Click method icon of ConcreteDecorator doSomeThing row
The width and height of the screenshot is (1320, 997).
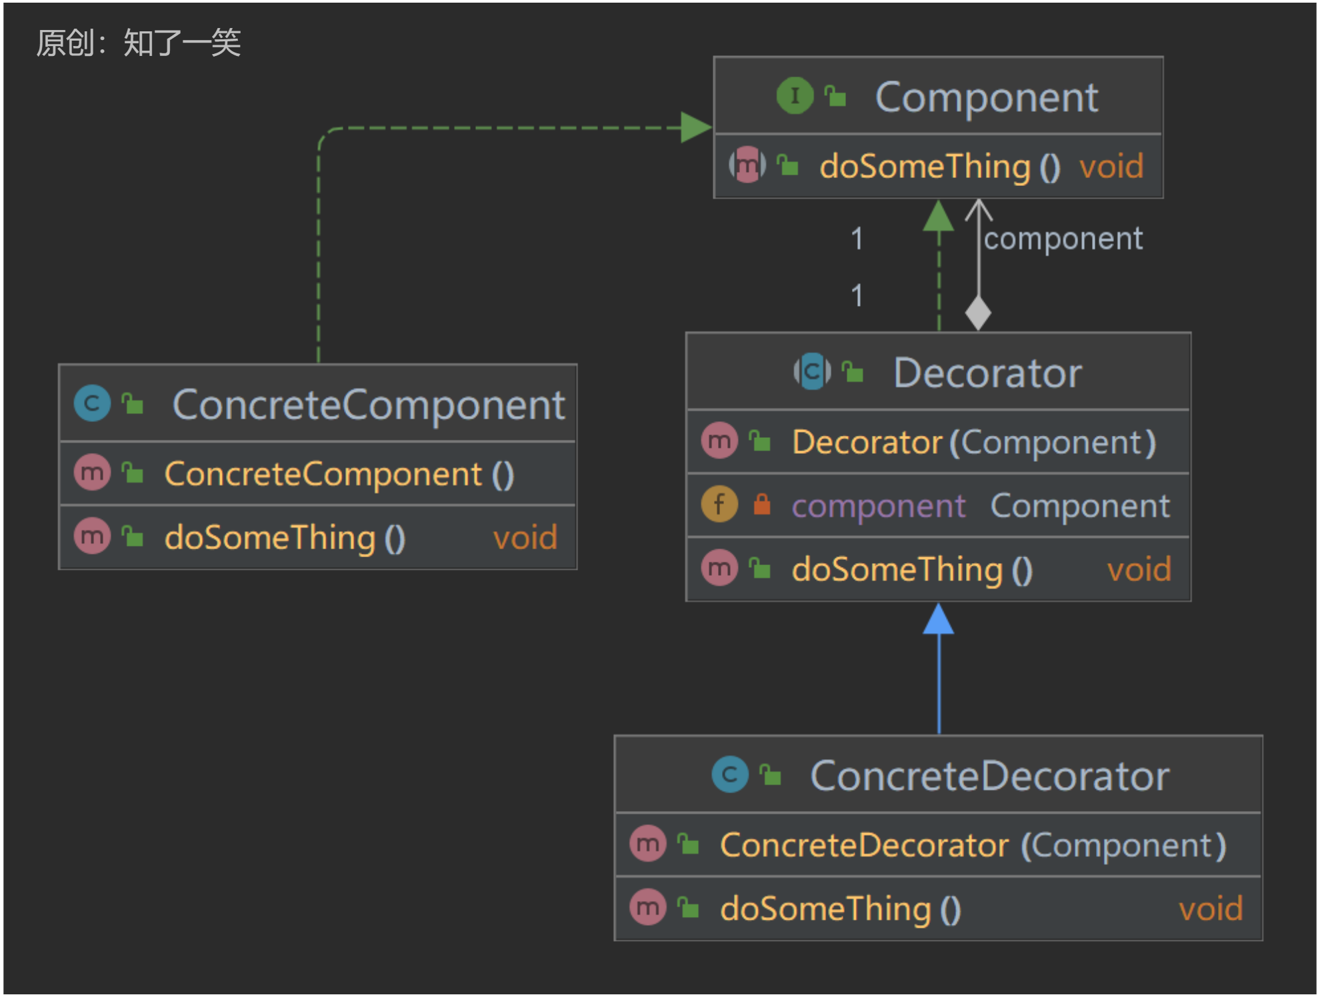pyautogui.click(x=648, y=907)
